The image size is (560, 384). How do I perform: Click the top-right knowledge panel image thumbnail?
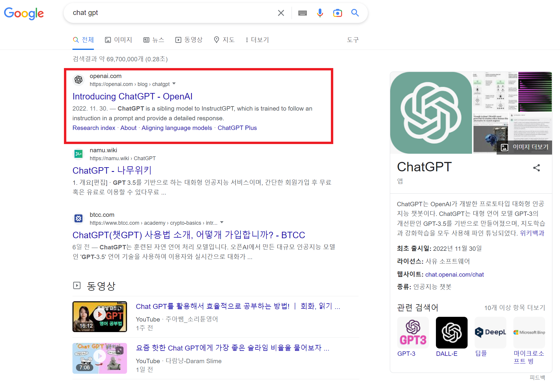pos(535,92)
